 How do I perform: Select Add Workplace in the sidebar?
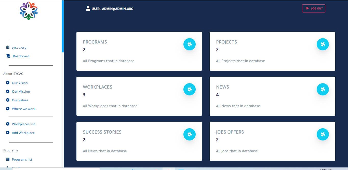(23, 133)
